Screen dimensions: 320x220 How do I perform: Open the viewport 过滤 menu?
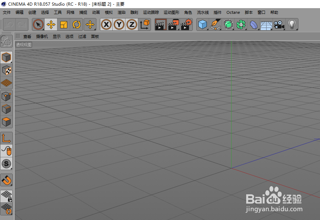(82, 36)
